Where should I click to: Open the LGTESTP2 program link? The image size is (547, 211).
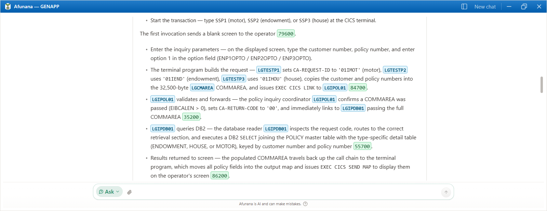click(395, 70)
